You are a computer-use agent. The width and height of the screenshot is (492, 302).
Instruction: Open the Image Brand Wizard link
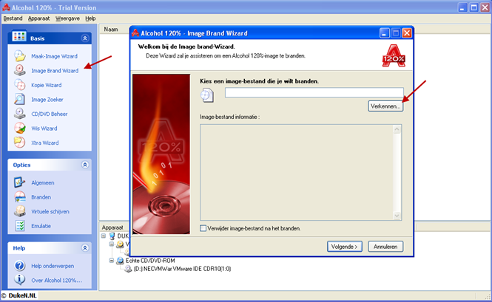click(x=55, y=71)
